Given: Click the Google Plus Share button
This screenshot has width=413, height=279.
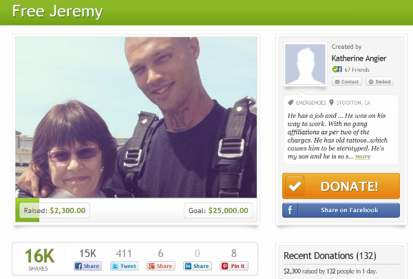Looking at the screenshot, I should click(160, 266).
